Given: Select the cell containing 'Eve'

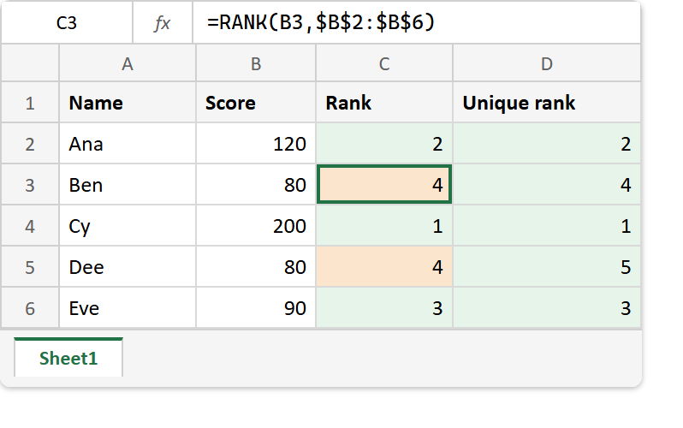Looking at the screenshot, I should [x=128, y=307].
